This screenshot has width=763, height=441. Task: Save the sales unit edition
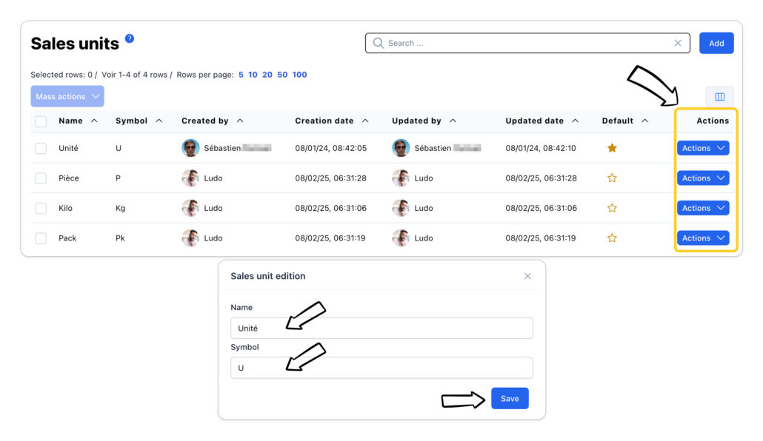pyautogui.click(x=510, y=398)
